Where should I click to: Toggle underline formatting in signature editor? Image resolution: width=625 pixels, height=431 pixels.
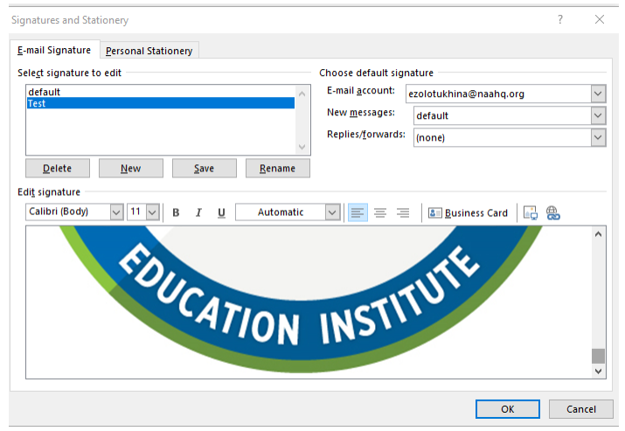(x=221, y=212)
